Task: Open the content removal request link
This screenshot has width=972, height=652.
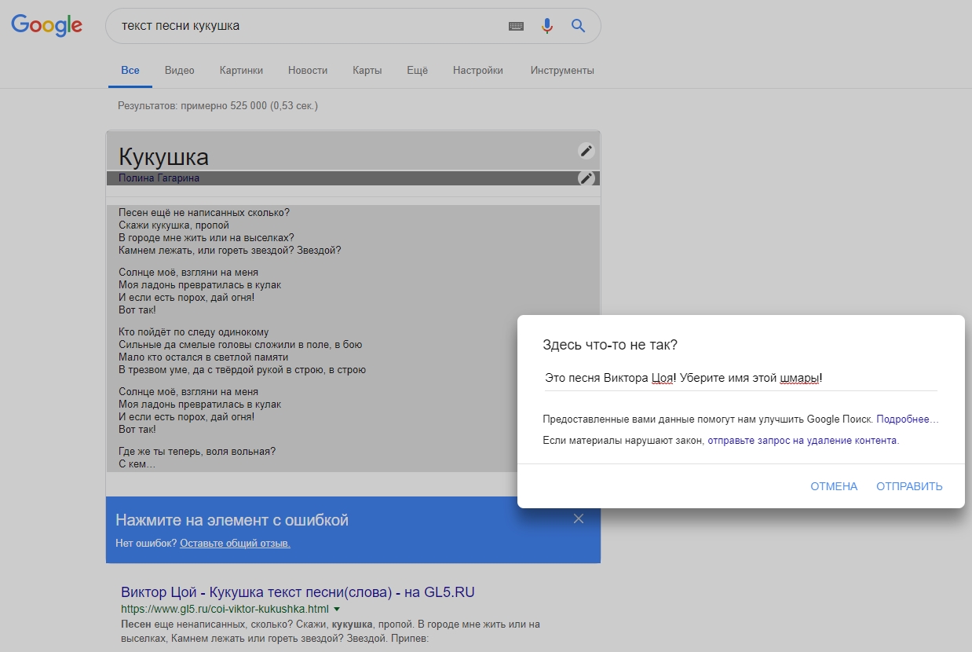Action: (x=802, y=441)
